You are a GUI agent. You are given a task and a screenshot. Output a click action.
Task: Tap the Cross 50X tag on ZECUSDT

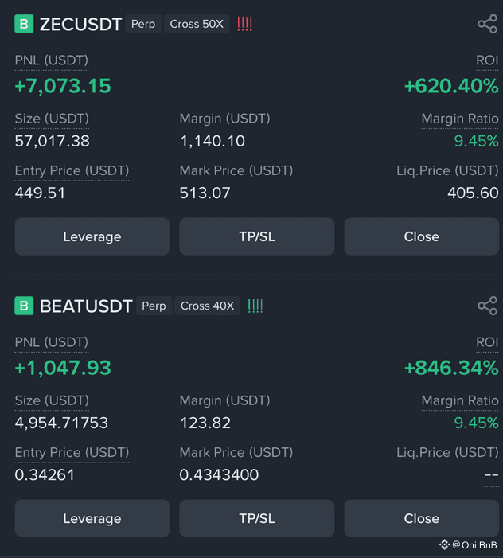197,24
